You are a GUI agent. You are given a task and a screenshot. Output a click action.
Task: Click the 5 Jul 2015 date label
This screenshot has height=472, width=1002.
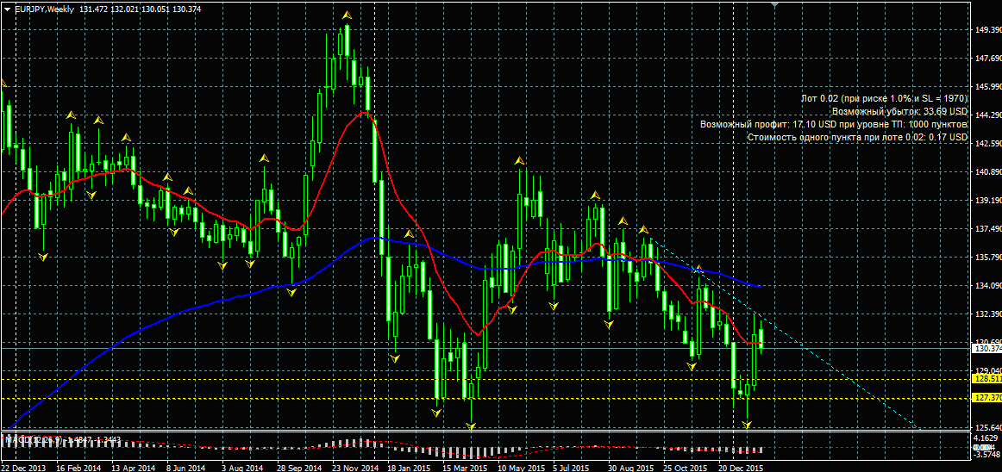(x=573, y=468)
